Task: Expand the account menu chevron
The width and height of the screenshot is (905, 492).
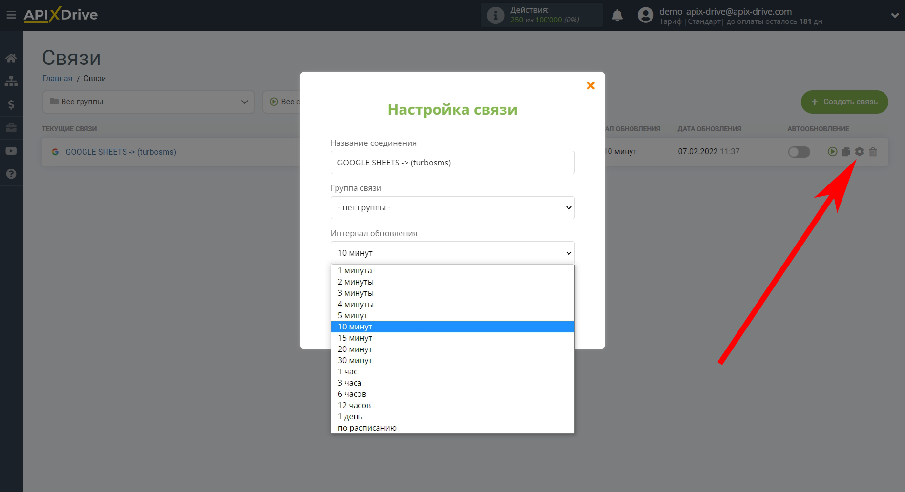Action: click(895, 15)
